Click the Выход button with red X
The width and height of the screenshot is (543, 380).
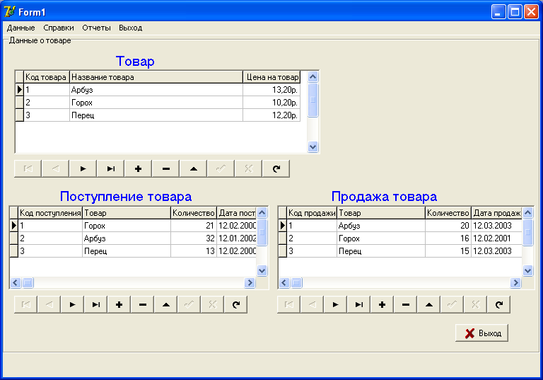(481, 333)
